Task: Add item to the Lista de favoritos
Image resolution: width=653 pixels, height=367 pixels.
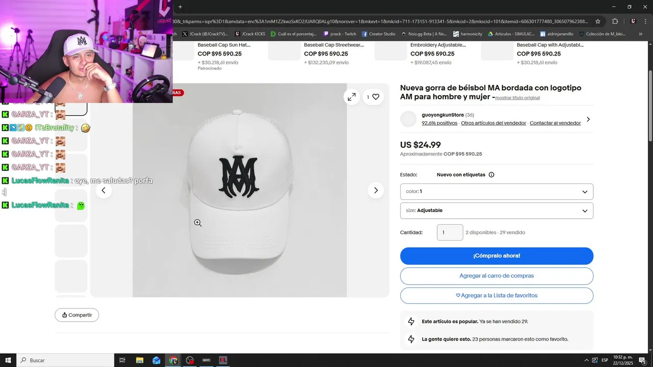Action: (x=496, y=296)
